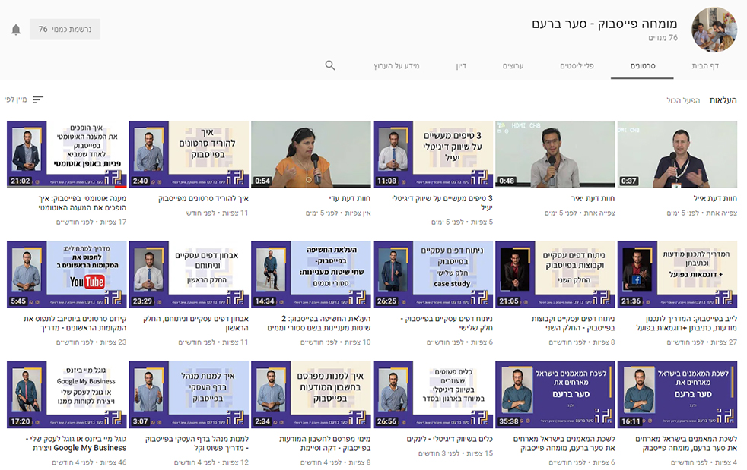The height and width of the screenshot is (470, 747).
Task: Click the הפעל הכול play all link
Action: tap(683, 100)
